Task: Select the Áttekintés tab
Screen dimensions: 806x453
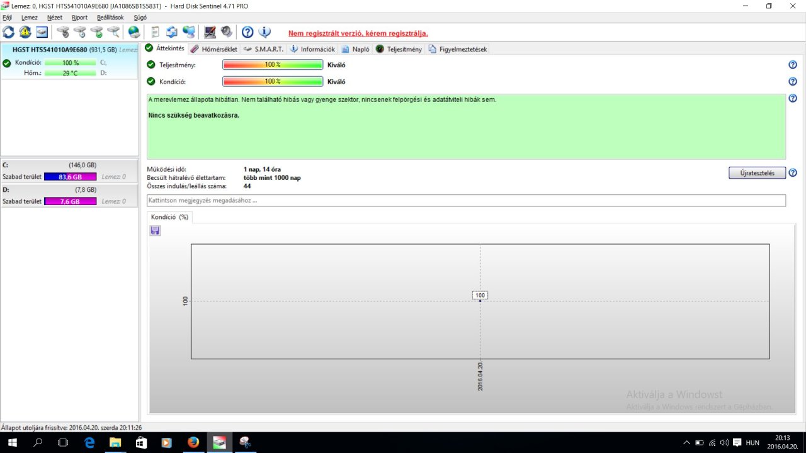Action: tap(164, 48)
